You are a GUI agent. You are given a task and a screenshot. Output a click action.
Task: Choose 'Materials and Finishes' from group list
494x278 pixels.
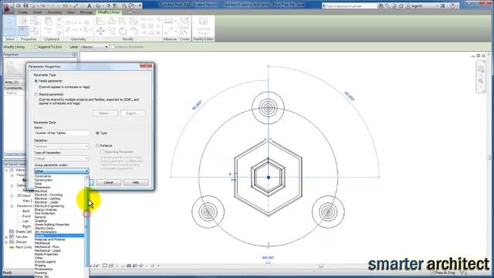(x=49, y=239)
